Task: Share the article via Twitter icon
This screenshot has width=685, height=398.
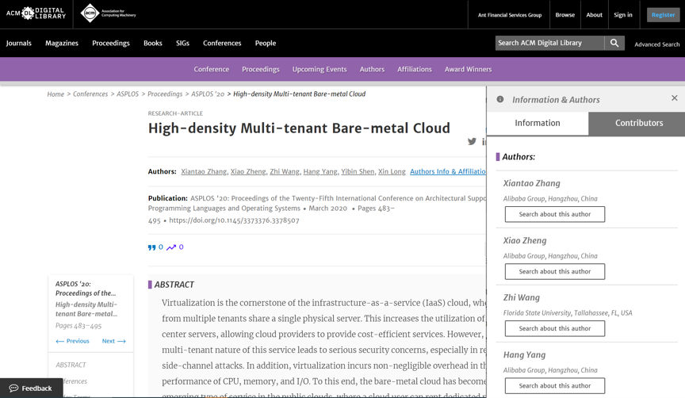Action: 472,142
